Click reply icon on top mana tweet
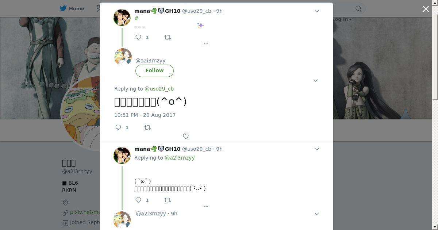The width and height of the screenshot is (438, 230). point(139,37)
